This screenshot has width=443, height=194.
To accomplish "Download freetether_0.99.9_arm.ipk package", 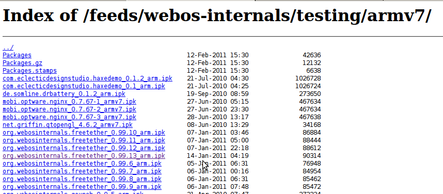I will point(82,187).
